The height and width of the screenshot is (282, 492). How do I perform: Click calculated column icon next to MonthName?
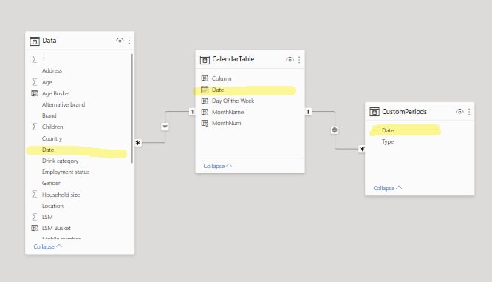pos(205,112)
